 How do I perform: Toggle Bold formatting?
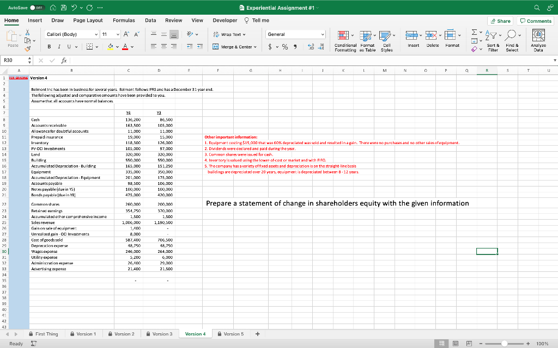[49, 47]
